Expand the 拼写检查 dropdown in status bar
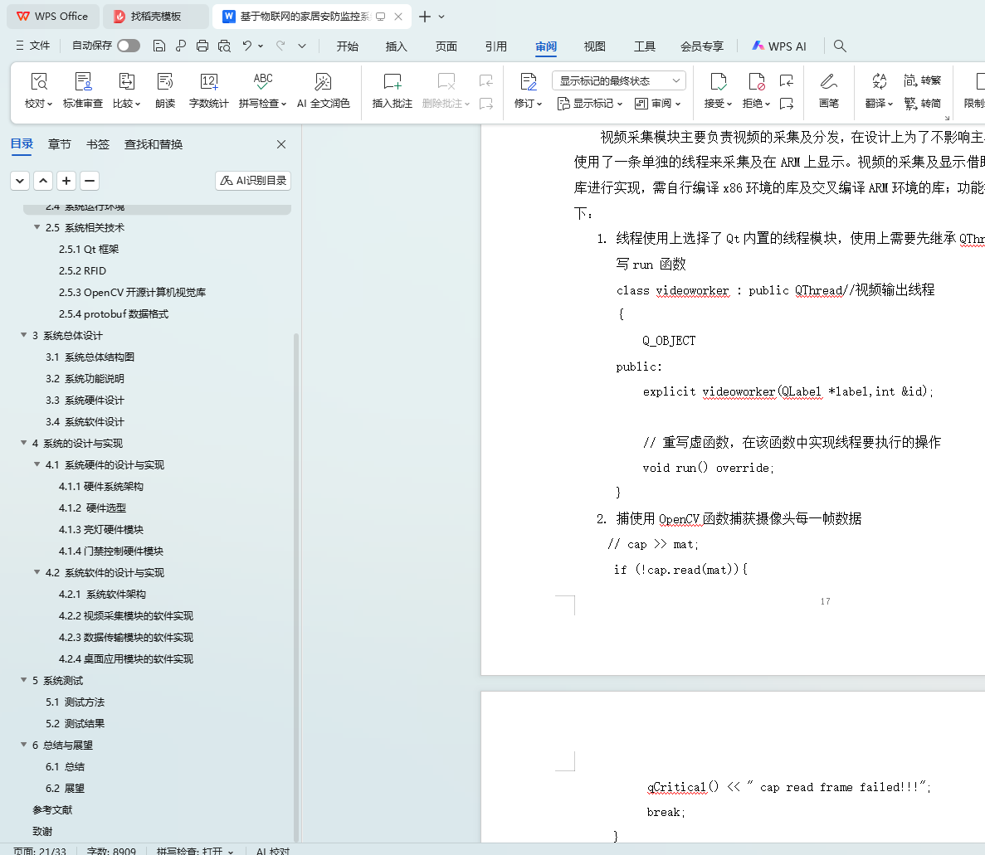This screenshot has width=985, height=855. pos(230,851)
